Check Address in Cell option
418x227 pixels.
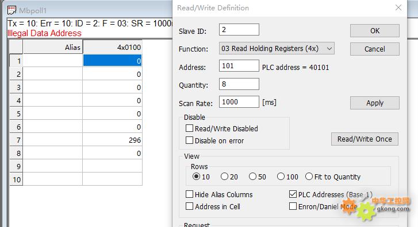189,206
